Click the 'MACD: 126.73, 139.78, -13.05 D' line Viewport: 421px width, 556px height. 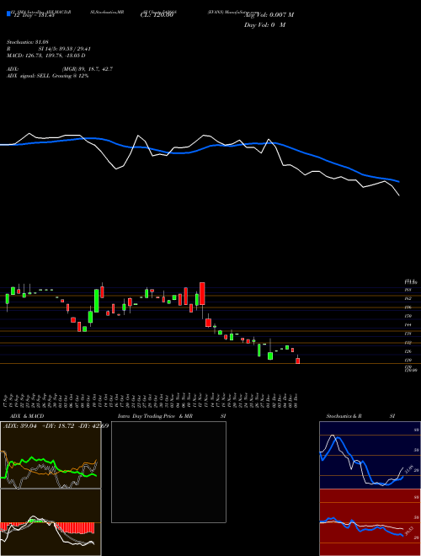(46, 56)
